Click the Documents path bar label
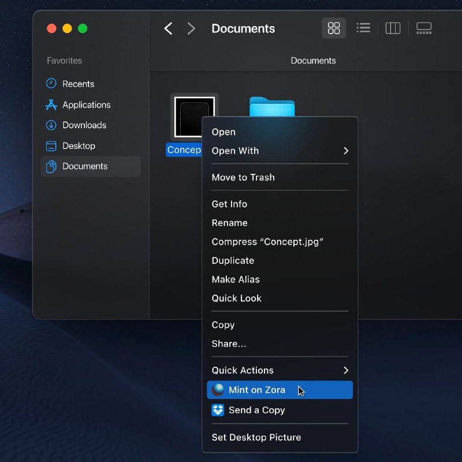The height and width of the screenshot is (462, 462). tap(313, 61)
